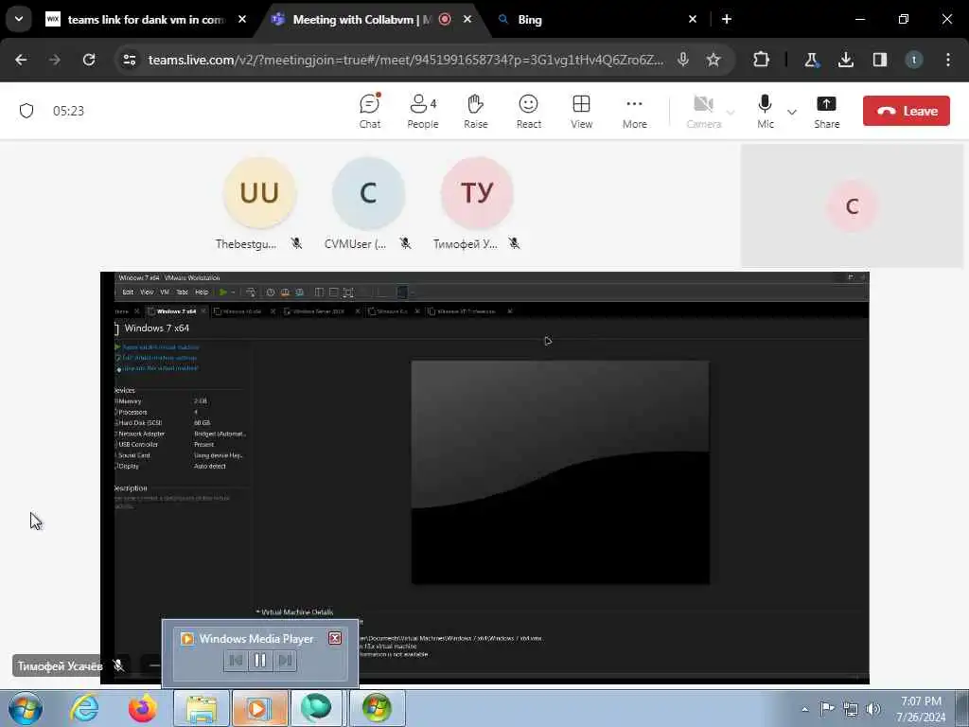Click the self-view tile with pink C

(852, 205)
